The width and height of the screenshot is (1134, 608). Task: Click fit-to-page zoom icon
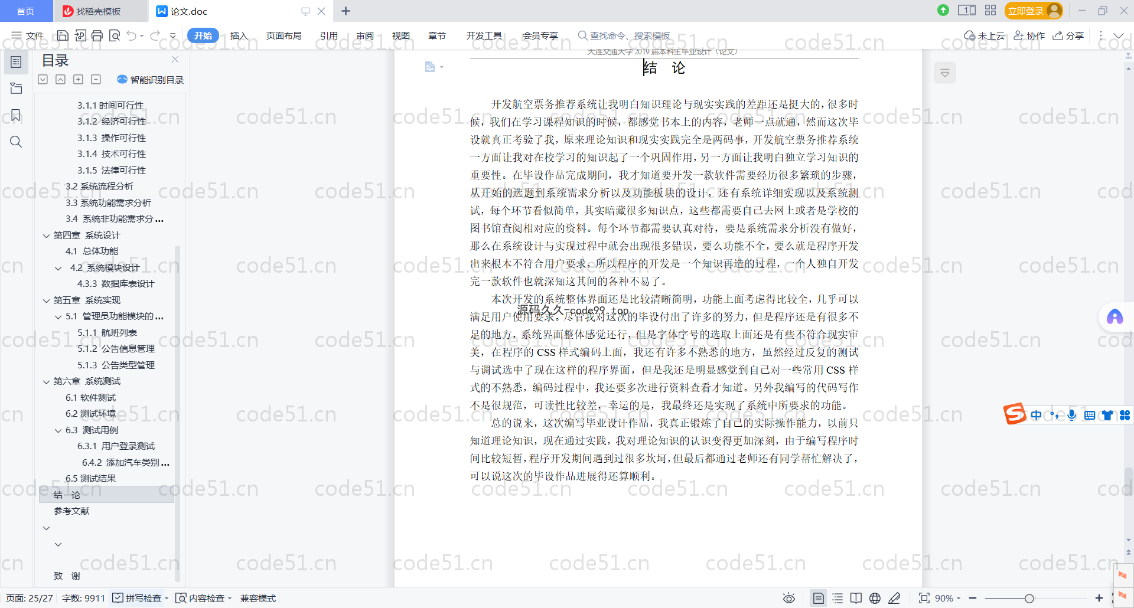[924, 598]
